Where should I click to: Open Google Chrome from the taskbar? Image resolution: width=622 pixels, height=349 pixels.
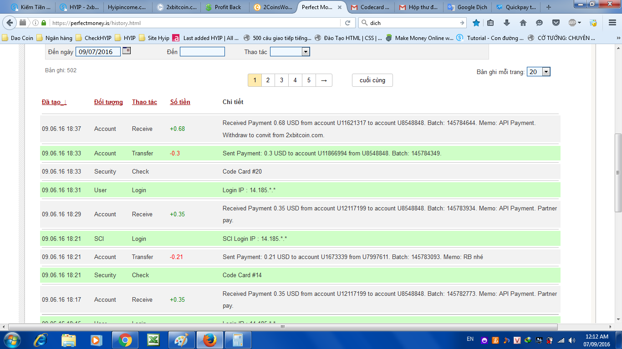[x=125, y=340]
